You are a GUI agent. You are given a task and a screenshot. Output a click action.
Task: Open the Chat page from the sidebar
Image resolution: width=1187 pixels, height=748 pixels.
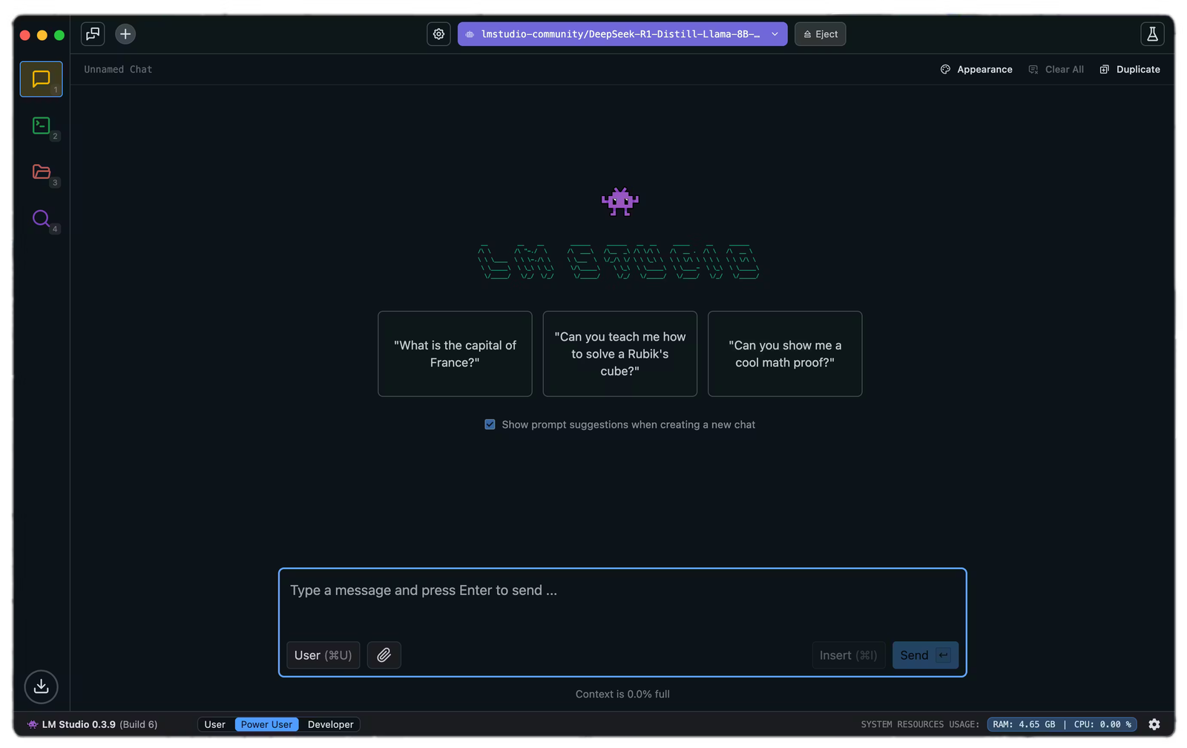pyautogui.click(x=41, y=79)
